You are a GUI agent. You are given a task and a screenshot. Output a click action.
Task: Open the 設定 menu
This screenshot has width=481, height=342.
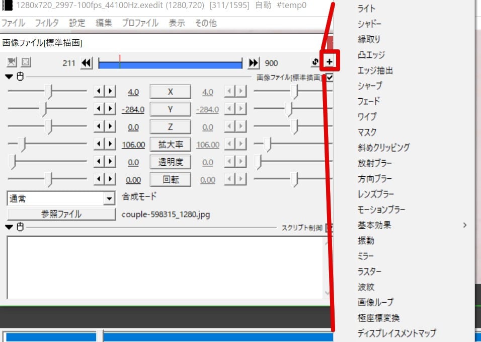pos(76,23)
